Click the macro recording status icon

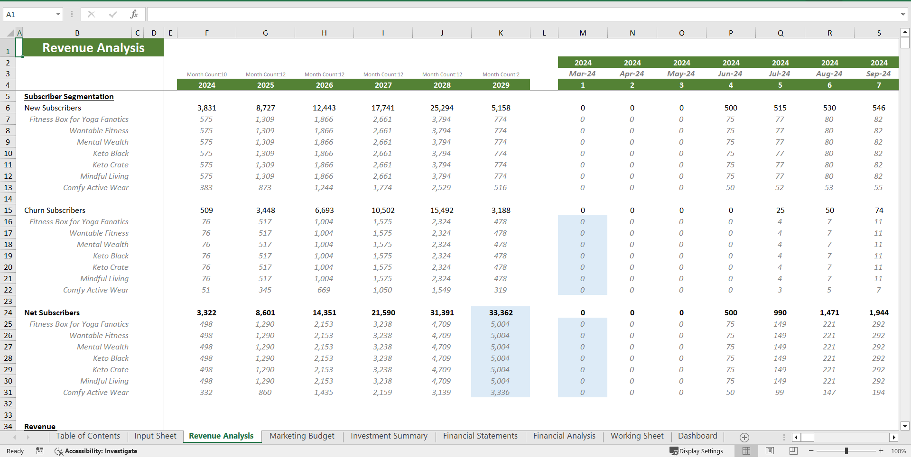(x=40, y=451)
